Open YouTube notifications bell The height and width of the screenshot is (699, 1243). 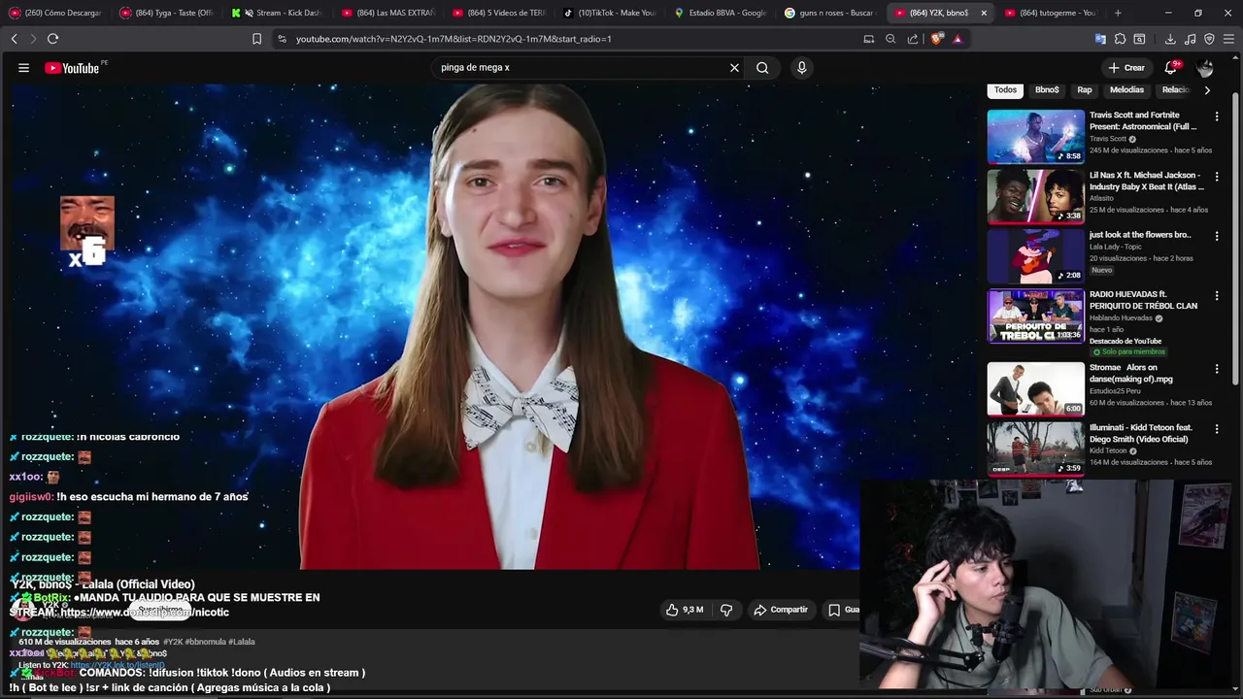(x=1171, y=68)
